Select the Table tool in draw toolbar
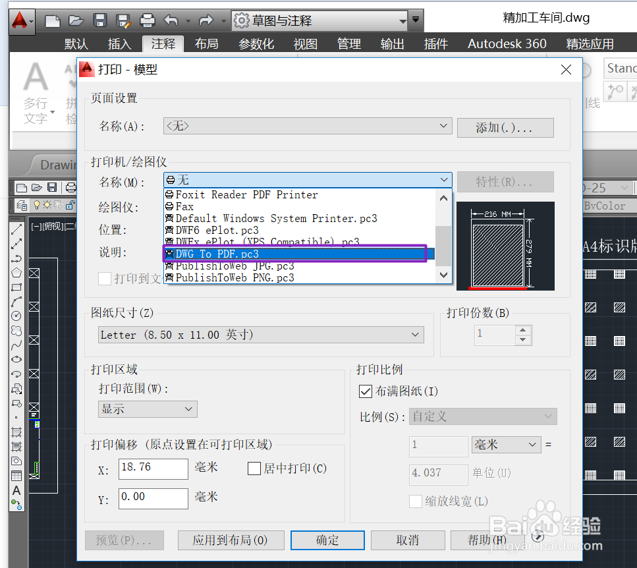The width and height of the screenshot is (637, 568). click(16, 476)
